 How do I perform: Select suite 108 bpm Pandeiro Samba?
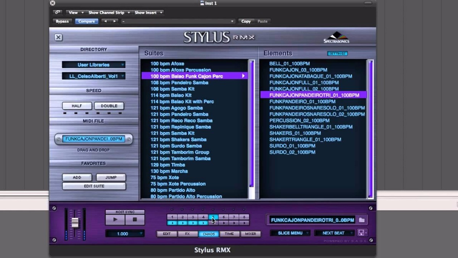pos(179,83)
